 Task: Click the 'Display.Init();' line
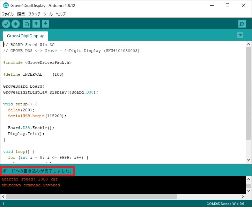26,134
